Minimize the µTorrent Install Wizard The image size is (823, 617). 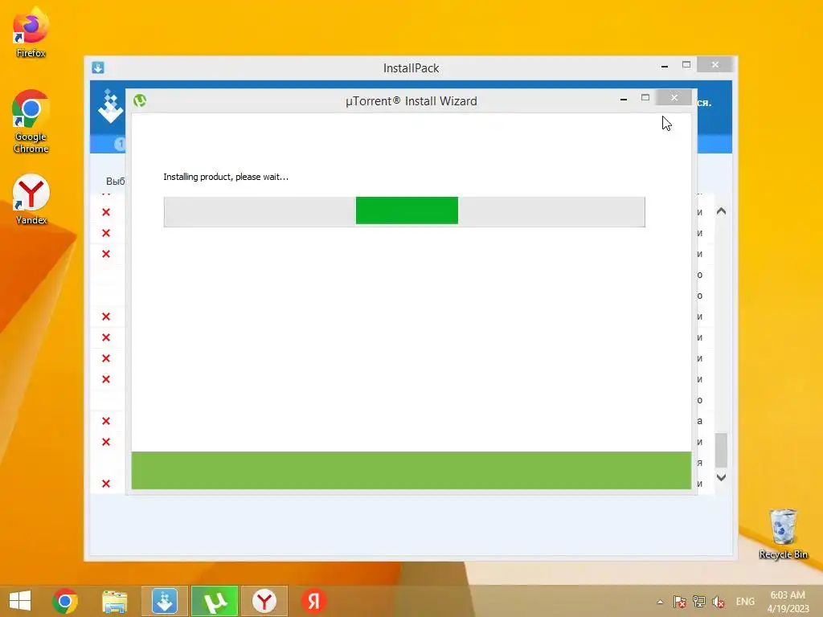pyautogui.click(x=624, y=99)
